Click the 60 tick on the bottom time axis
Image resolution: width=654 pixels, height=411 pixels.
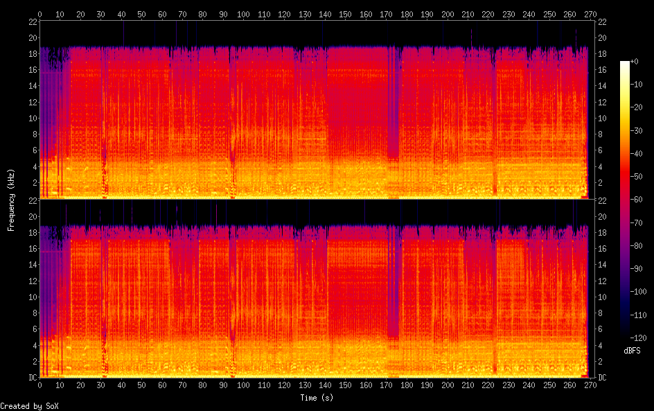coord(162,385)
